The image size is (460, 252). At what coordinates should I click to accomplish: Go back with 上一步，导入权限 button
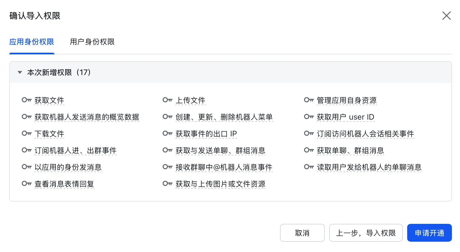[x=366, y=233]
